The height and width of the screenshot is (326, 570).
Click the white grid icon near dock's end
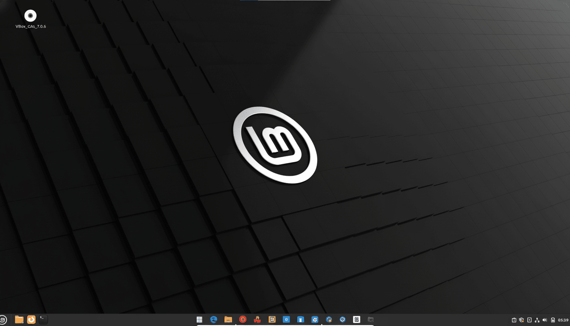coord(357,319)
